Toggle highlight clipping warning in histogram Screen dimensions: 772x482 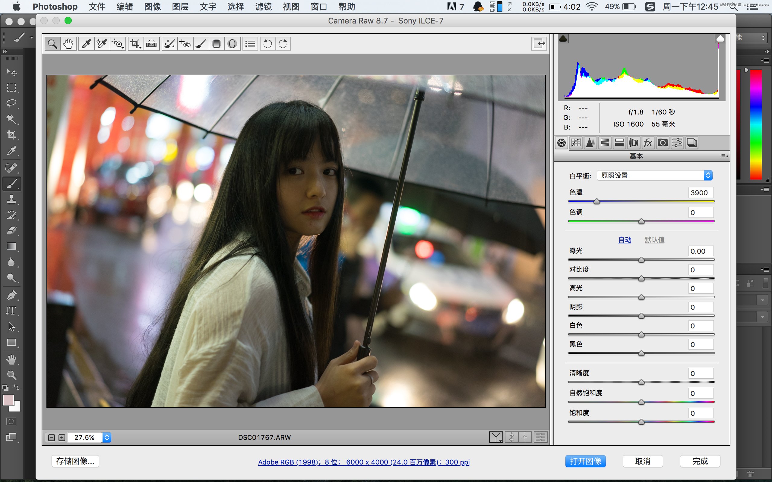(x=720, y=39)
